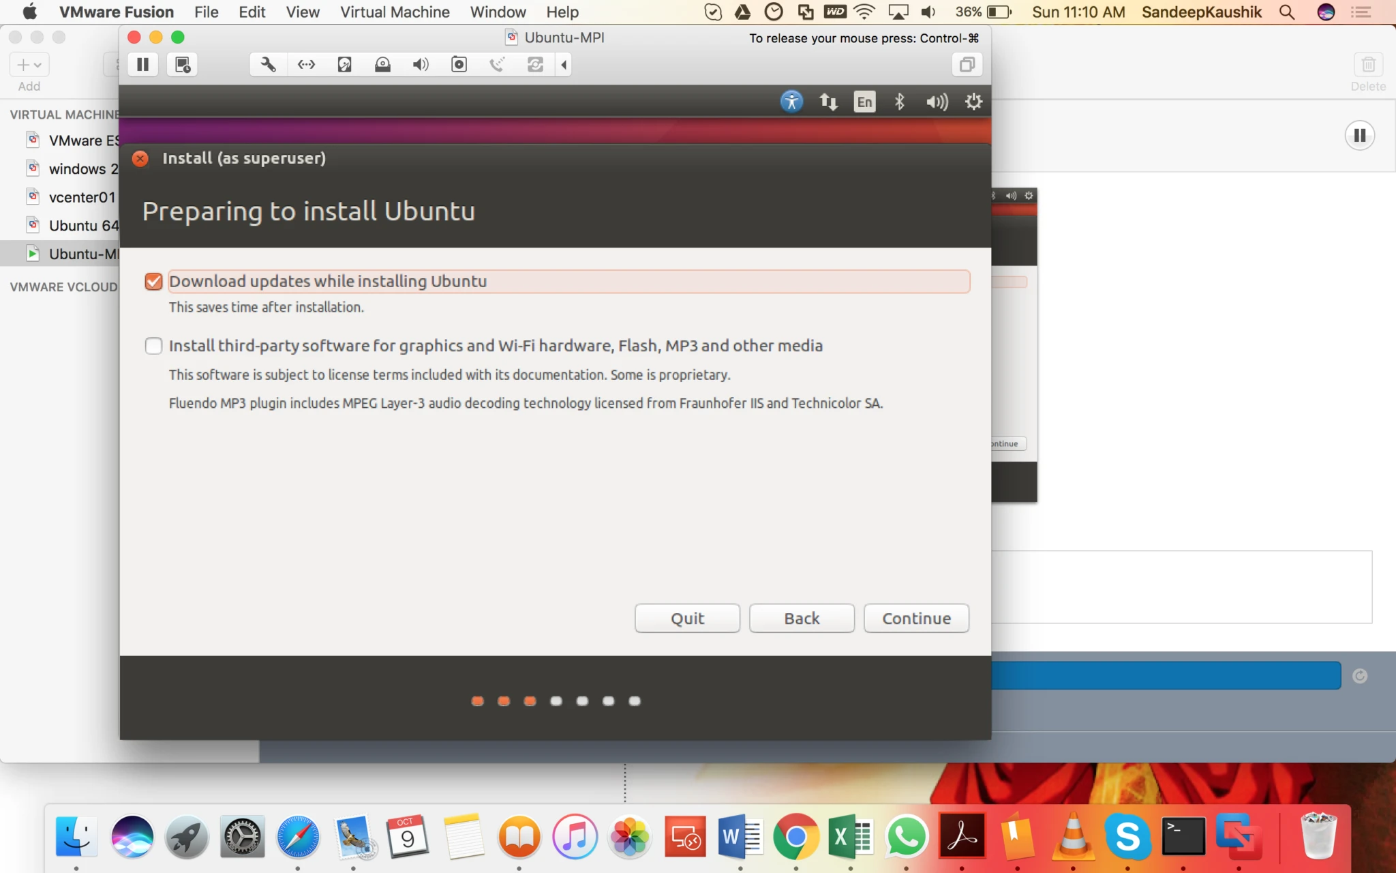Collapse the VM toolbar arrow
The width and height of the screenshot is (1396, 873).
click(x=564, y=65)
